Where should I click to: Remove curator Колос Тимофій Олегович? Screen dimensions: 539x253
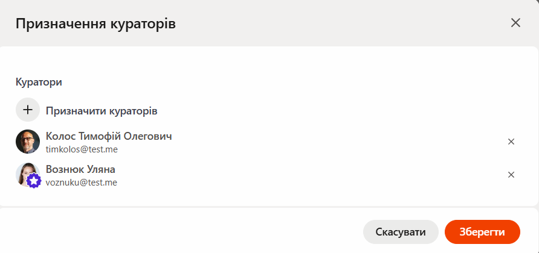click(x=511, y=142)
